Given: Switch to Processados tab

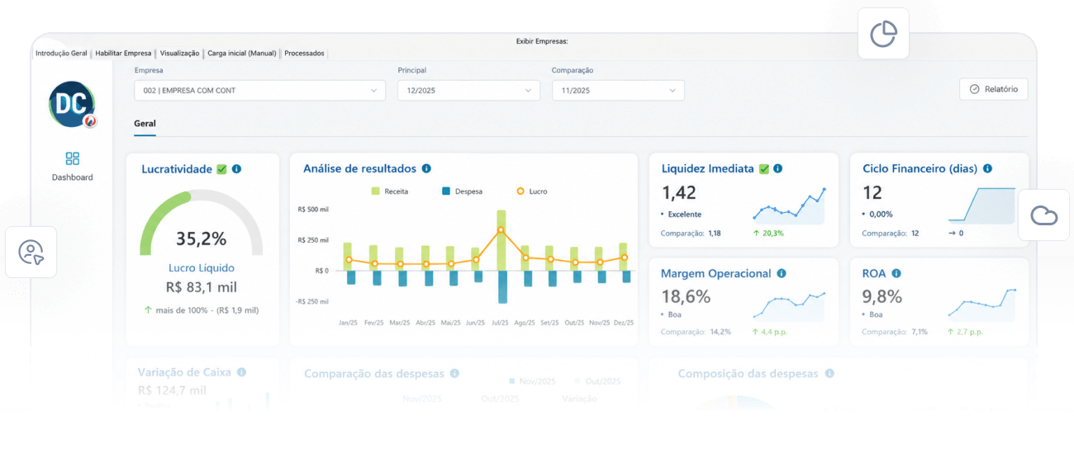Looking at the screenshot, I should coord(304,53).
